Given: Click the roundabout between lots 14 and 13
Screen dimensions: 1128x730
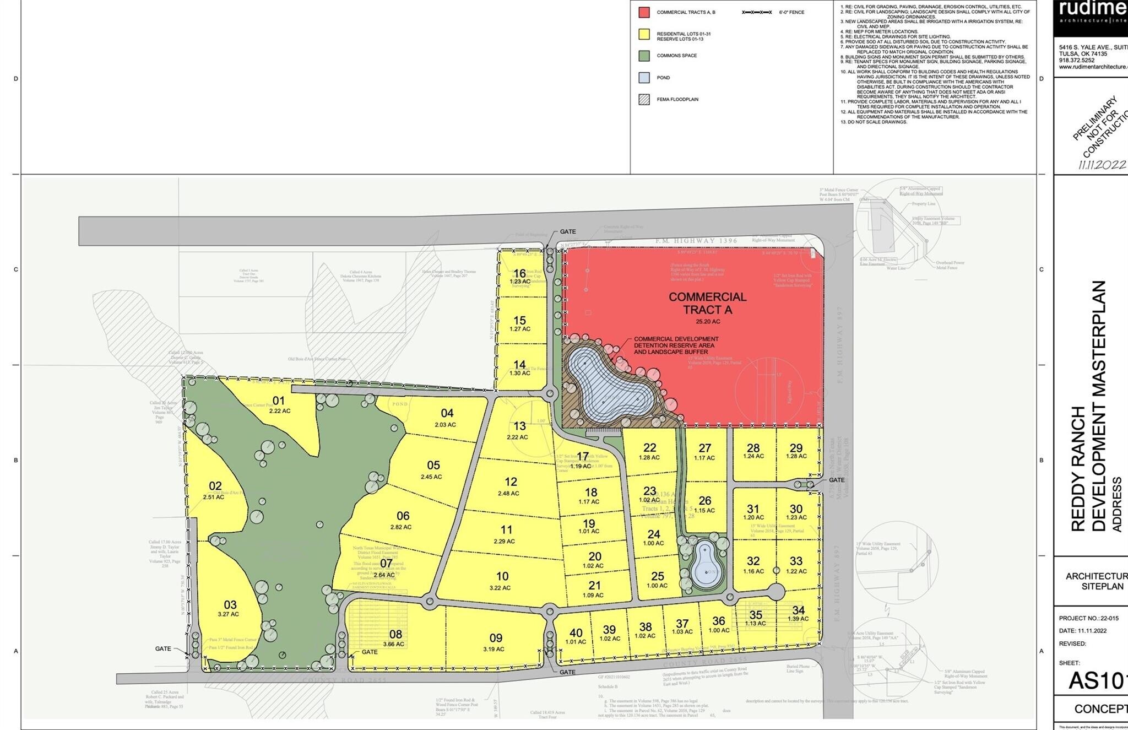Looking at the screenshot, I should click(x=550, y=394).
